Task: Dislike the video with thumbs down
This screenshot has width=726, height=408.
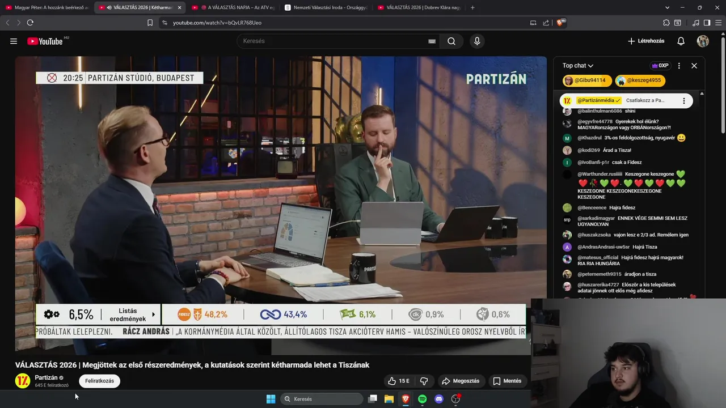Action: 424,381
